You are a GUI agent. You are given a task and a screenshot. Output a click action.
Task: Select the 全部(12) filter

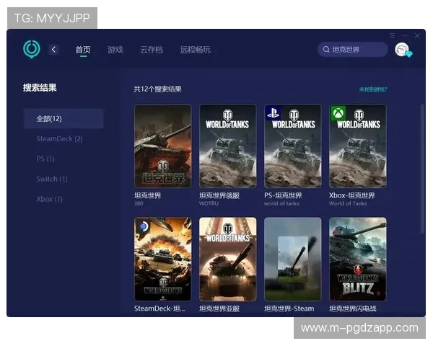pyautogui.click(x=64, y=119)
